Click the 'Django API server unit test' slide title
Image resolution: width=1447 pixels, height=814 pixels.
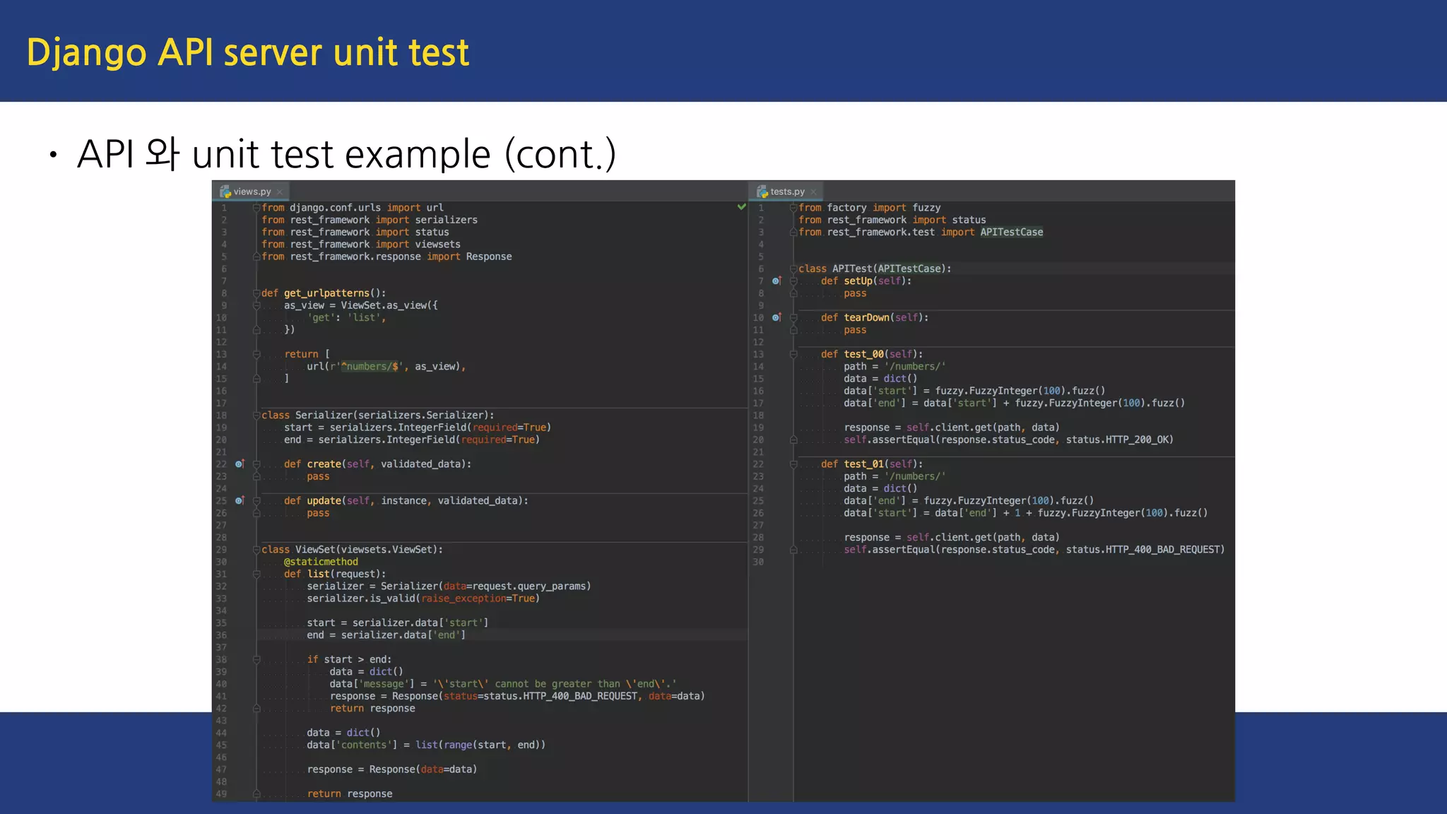pos(248,53)
